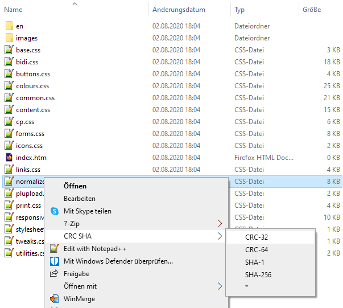Image resolution: width=343 pixels, height=308 pixels.
Task: Click the Name column header
Action: 14,10
